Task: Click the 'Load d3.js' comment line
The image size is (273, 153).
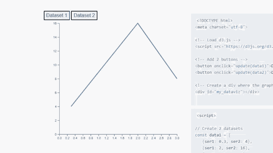Action: [218, 40]
